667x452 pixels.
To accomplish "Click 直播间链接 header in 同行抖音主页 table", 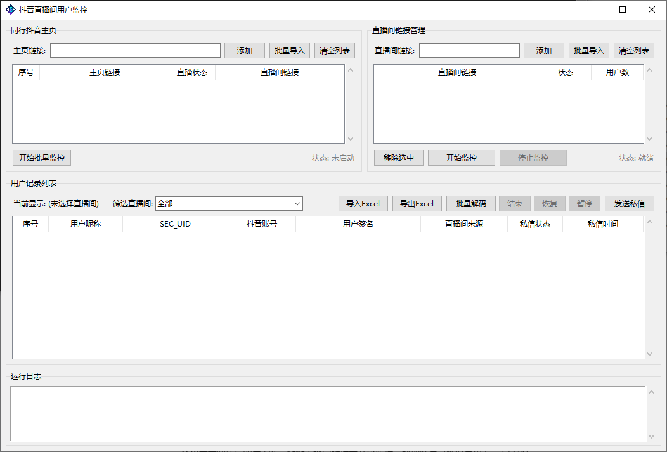I will pos(280,72).
